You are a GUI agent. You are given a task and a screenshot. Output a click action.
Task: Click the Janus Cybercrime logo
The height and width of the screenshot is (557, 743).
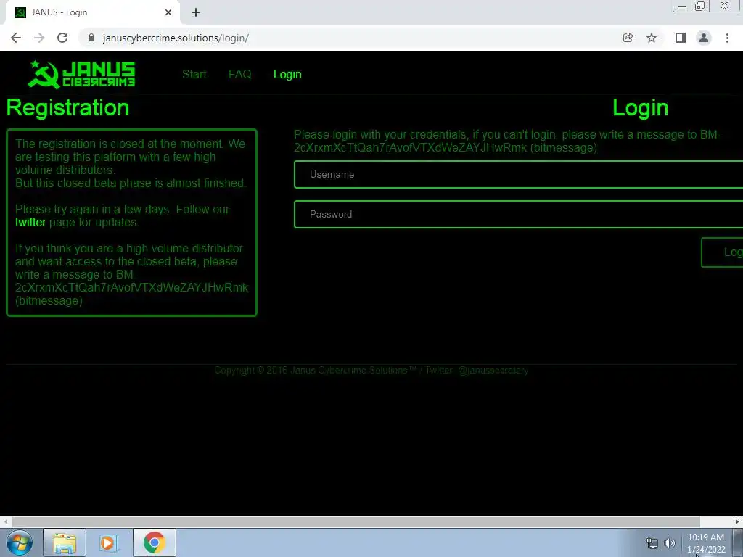point(81,75)
